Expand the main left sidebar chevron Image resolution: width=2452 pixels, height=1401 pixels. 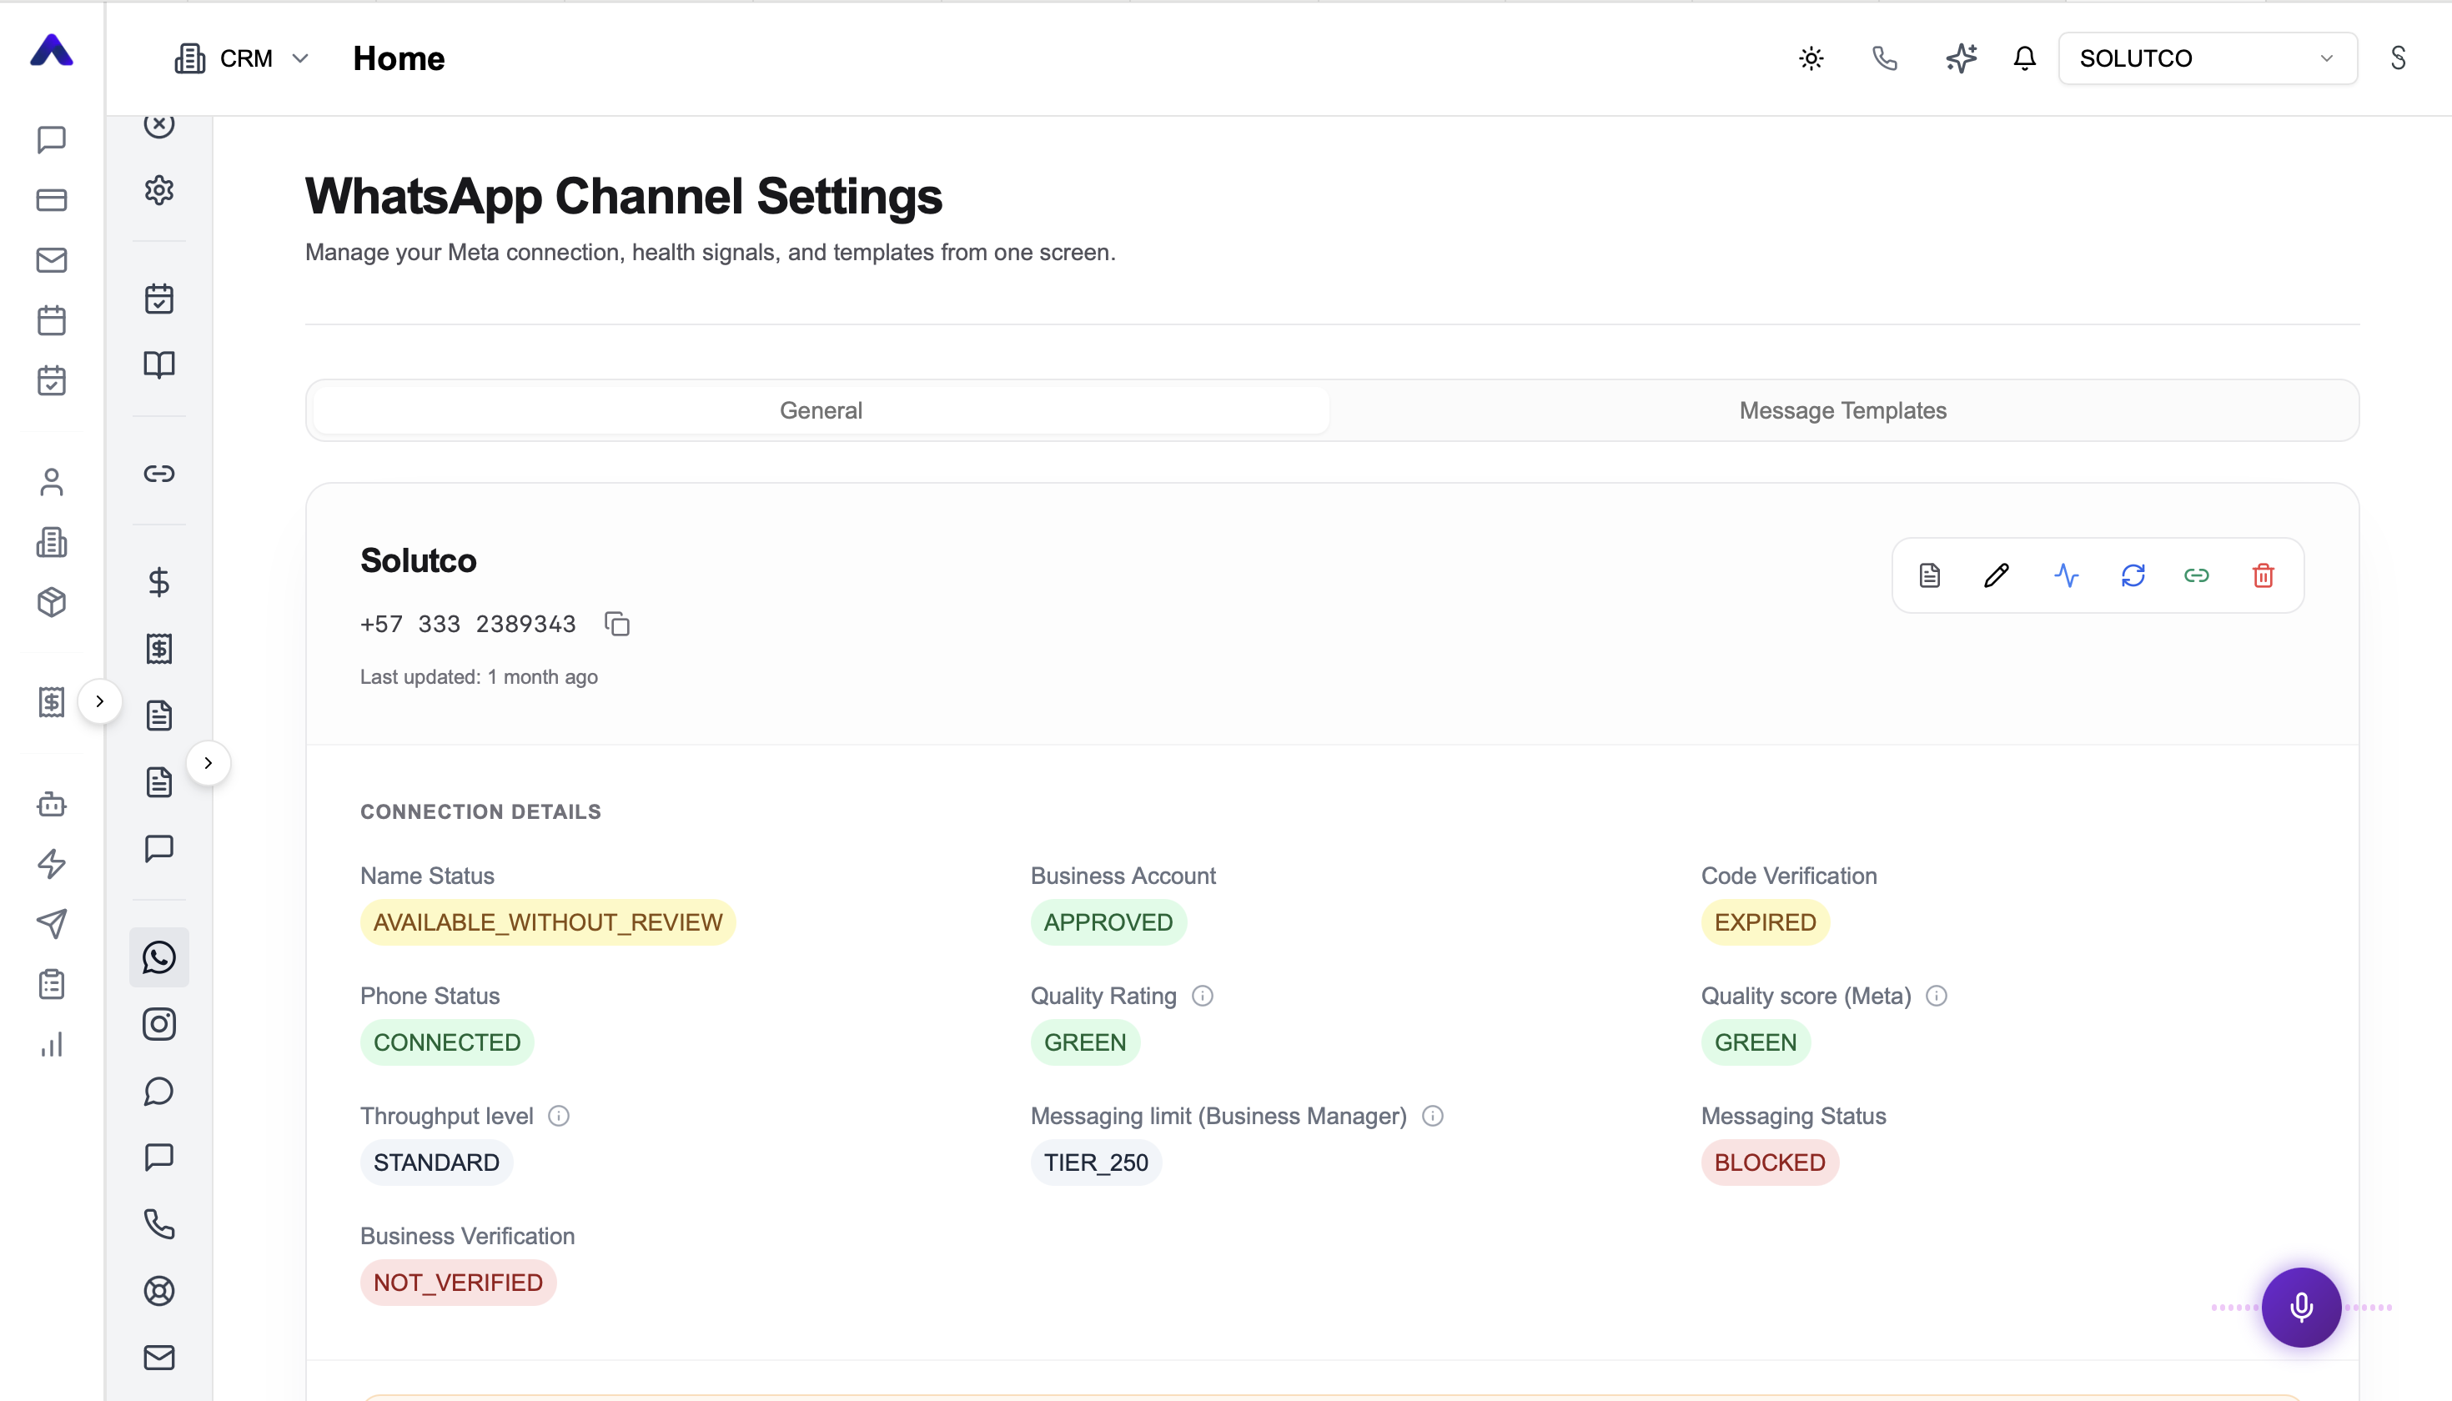point(99,700)
